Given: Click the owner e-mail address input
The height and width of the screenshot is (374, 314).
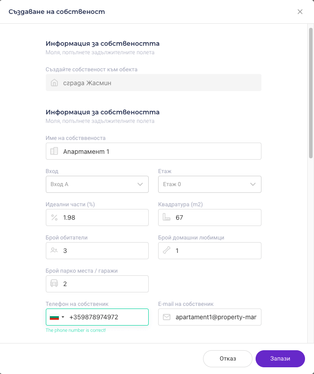Looking at the screenshot, I should click(x=216, y=317).
